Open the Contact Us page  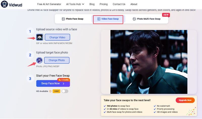click(x=119, y=4)
